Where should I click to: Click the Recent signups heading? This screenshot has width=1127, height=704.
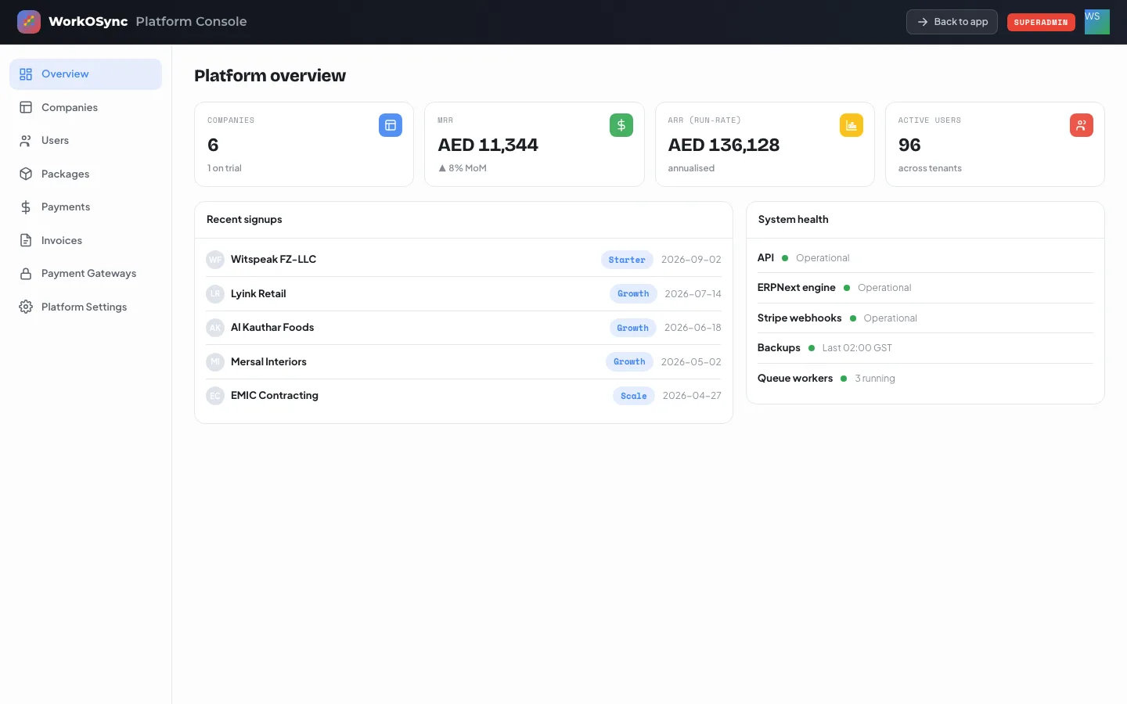pos(244,220)
